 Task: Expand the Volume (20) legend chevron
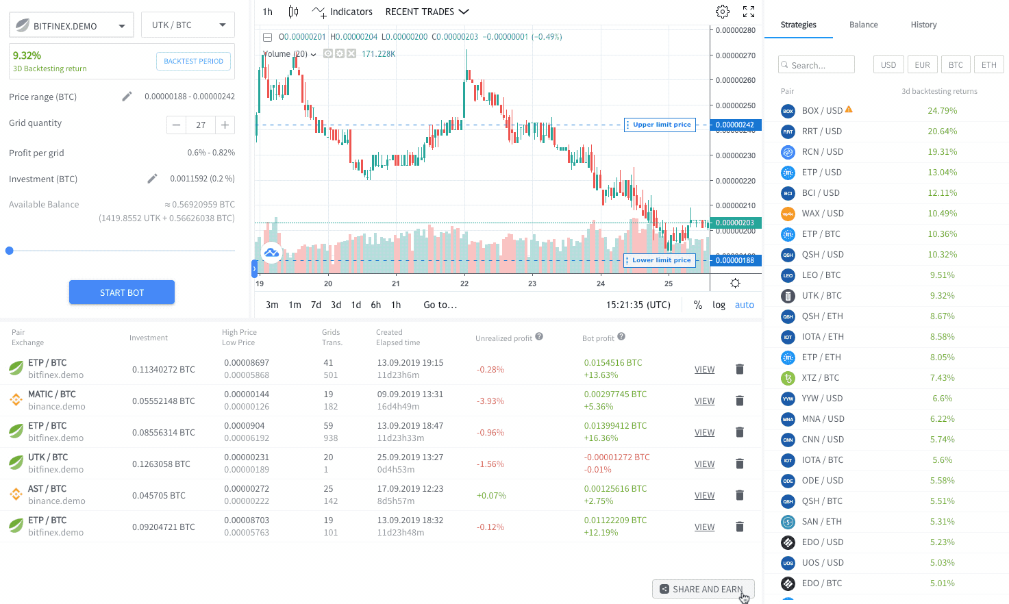[x=314, y=54]
